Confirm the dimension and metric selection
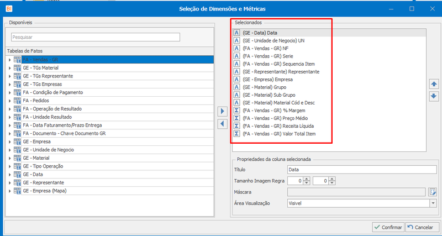Screen dimensions: 442x236 pyautogui.click(x=388, y=227)
